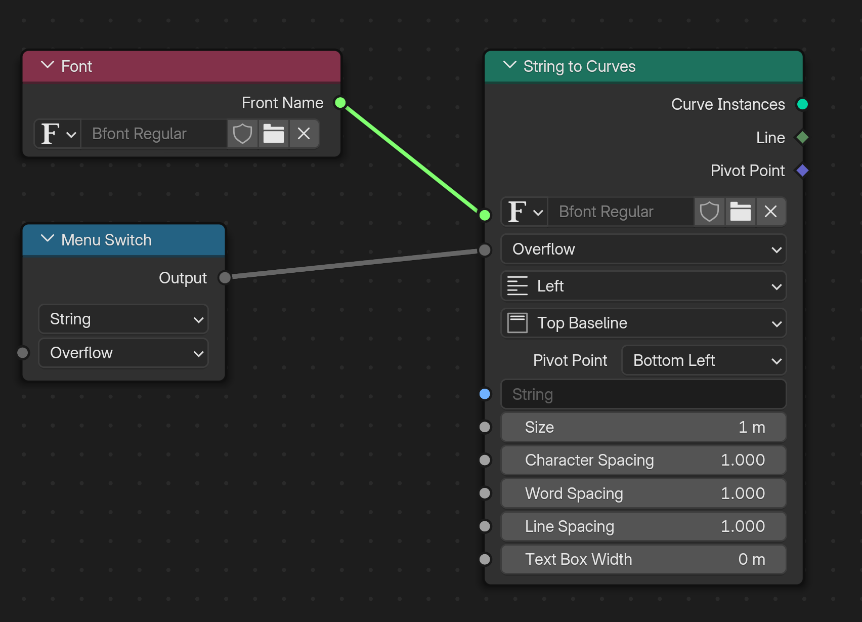Screen dimensions: 862x622
Task: Click Word Spacing input socket
Action: pos(485,493)
